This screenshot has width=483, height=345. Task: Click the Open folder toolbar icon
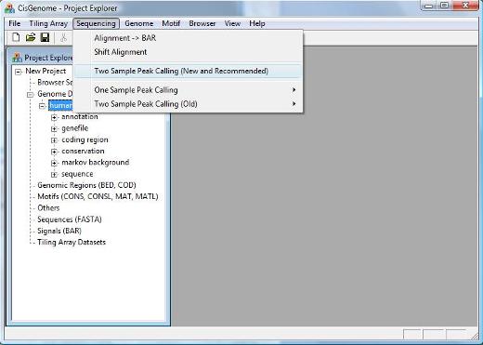[31, 37]
